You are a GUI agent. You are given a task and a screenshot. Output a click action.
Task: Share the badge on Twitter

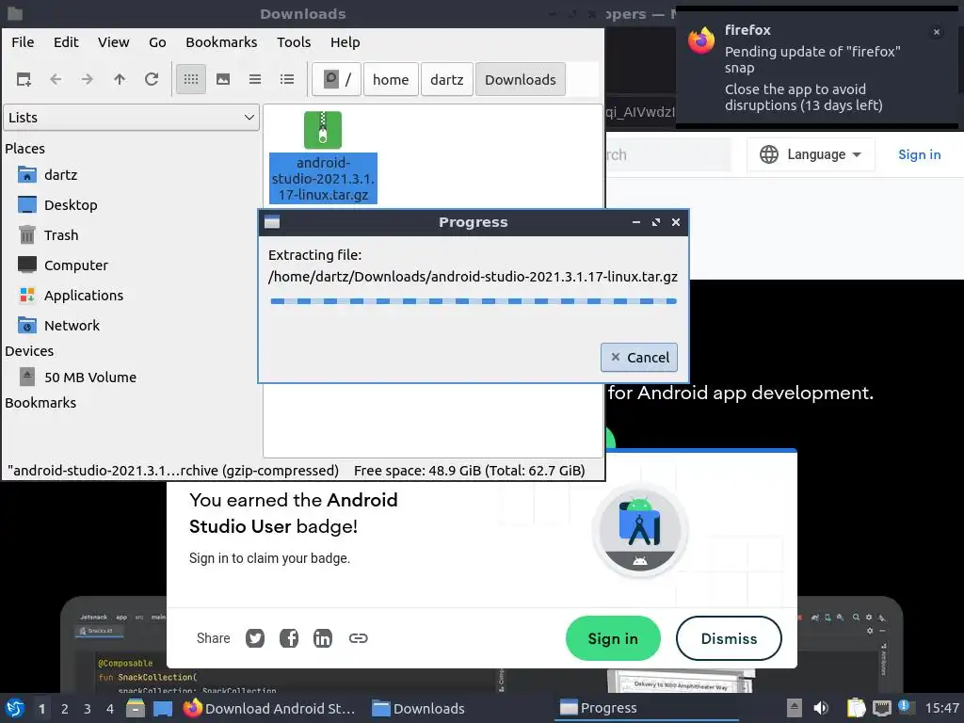click(x=255, y=638)
